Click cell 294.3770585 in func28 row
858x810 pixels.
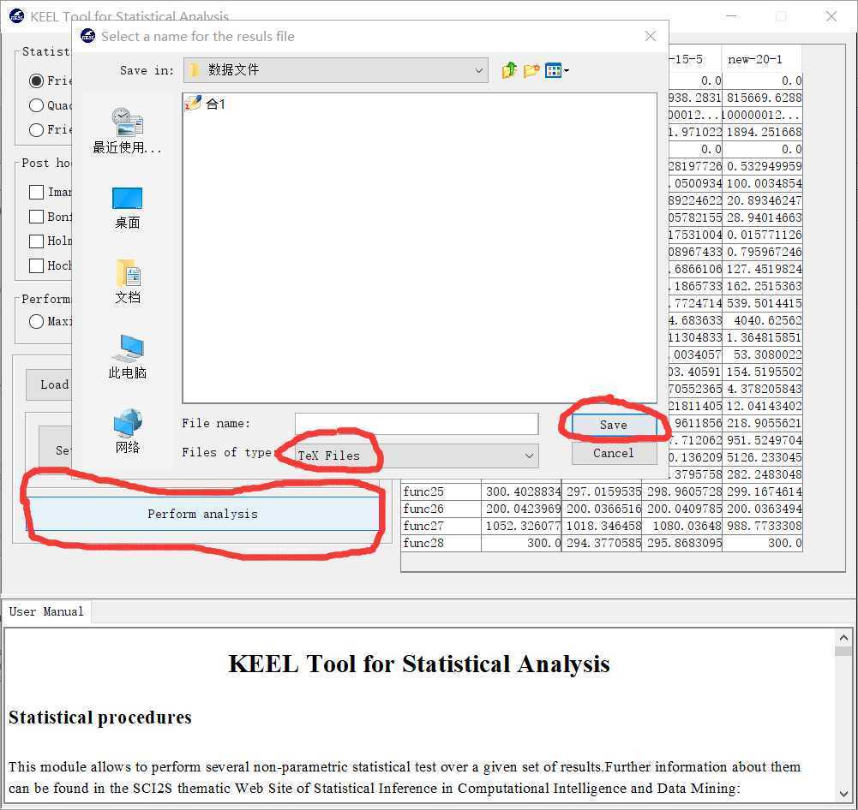(x=602, y=543)
